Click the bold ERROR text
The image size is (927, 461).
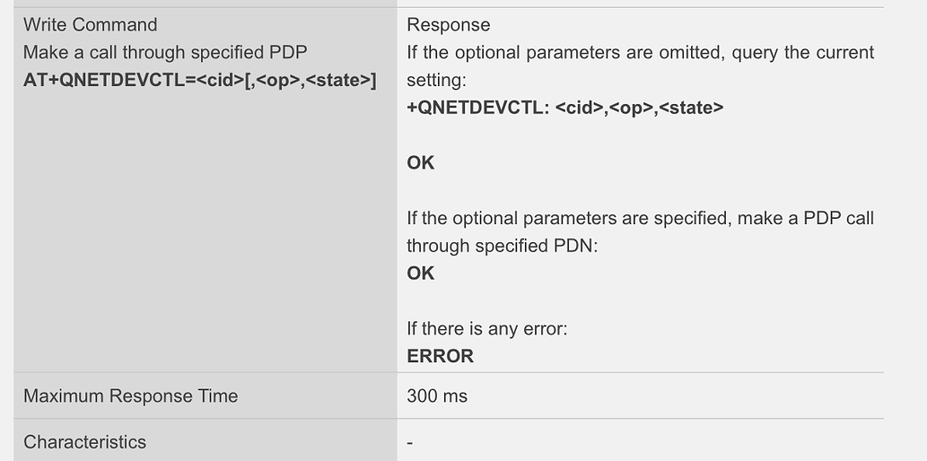(x=440, y=356)
